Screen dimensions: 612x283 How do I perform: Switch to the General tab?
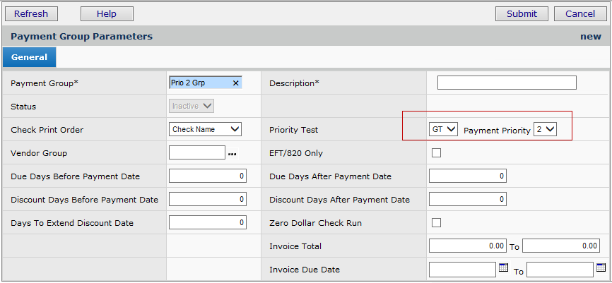point(29,57)
